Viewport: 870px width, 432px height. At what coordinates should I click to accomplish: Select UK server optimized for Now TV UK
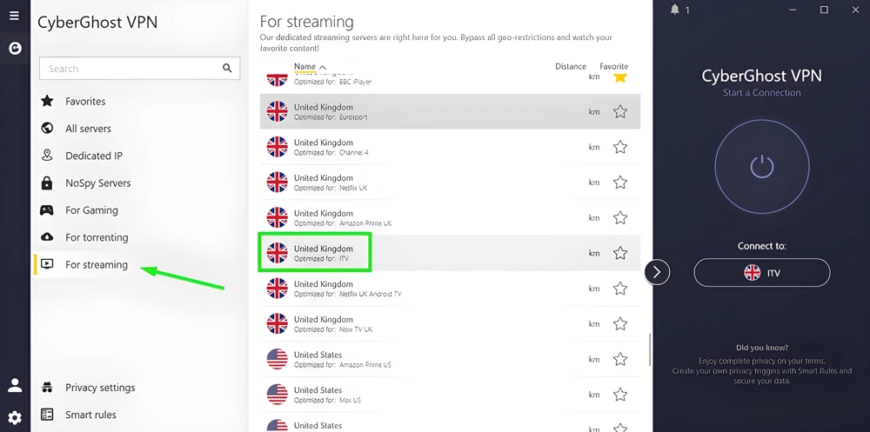450,324
